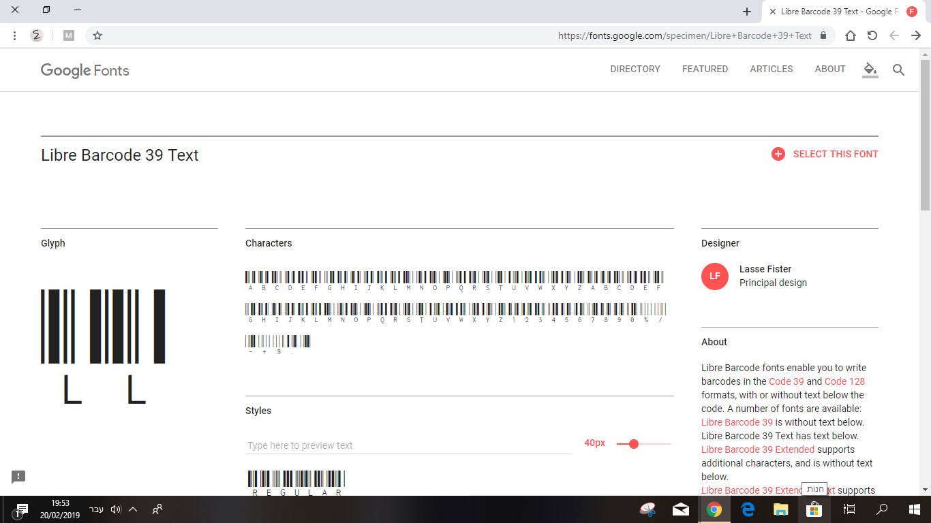This screenshot has width=931, height=523.
Task: Click the Principal design text
Action: (773, 283)
